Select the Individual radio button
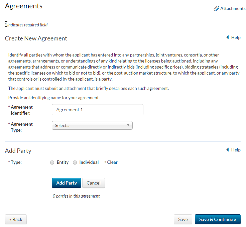This screenshot has width=246, height=227. pos(75,162)
